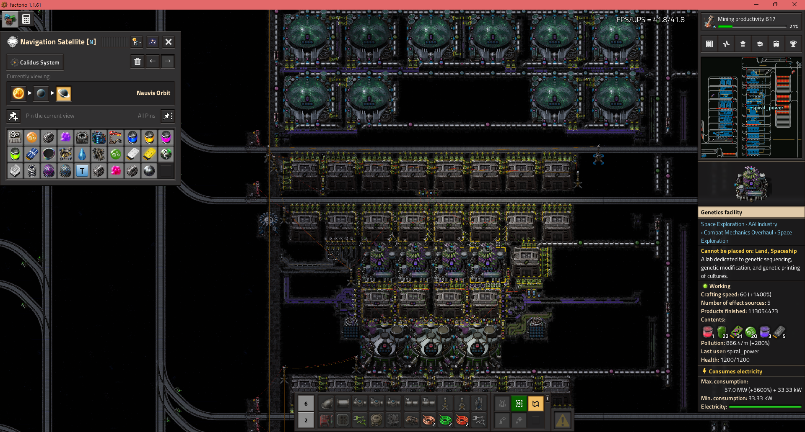Open the achievements trophy icon
The width and height of the screenshot is (805, 432).
tap(793, 44)
